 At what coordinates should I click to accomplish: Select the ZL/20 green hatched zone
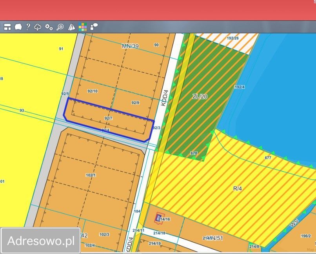click(x=200, y=96)
